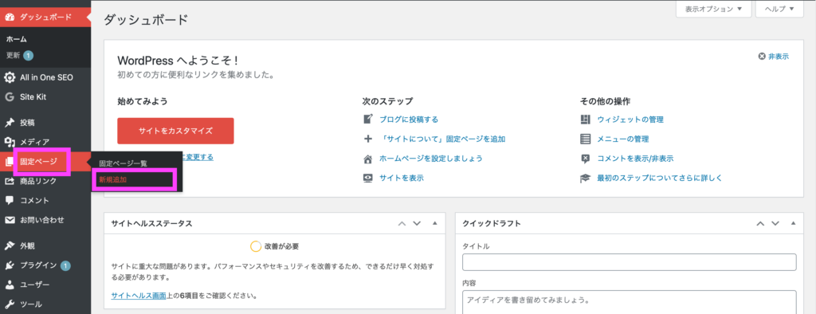Click the monitor icon beside サイトを表示
816x314 pixels.
point(368,178)
